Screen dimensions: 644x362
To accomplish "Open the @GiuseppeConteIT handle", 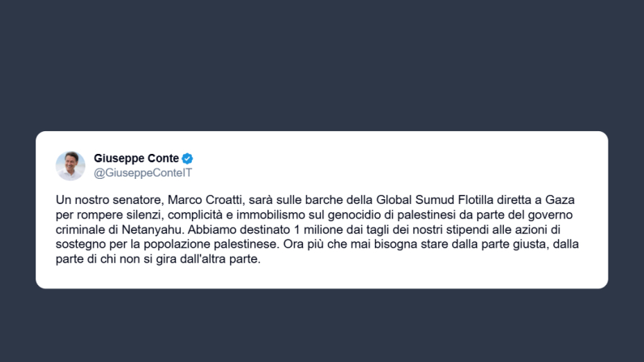I will tap(143, 172).
